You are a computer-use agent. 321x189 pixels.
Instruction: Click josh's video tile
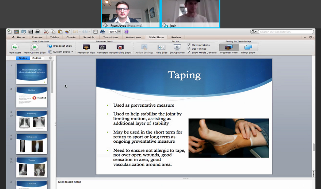[190, 14]
